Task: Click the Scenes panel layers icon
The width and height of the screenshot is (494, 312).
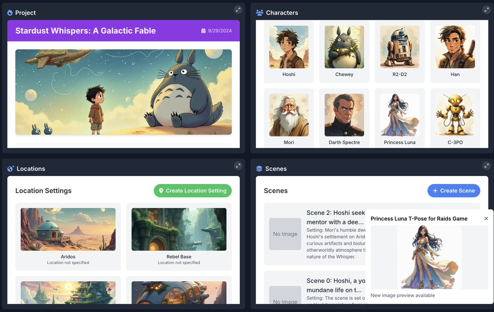Action: point(259,169)
